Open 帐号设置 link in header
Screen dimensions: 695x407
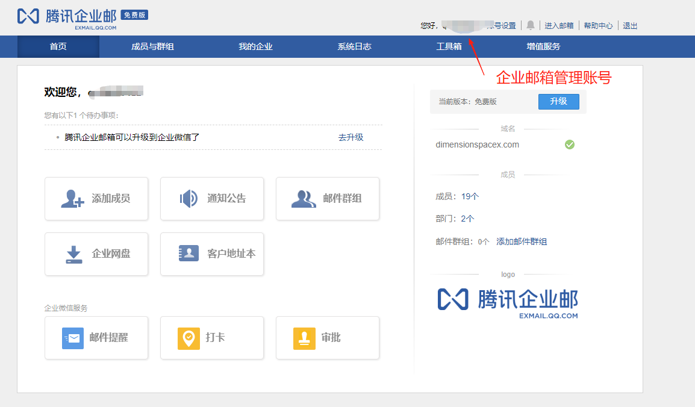click(502, 26)
